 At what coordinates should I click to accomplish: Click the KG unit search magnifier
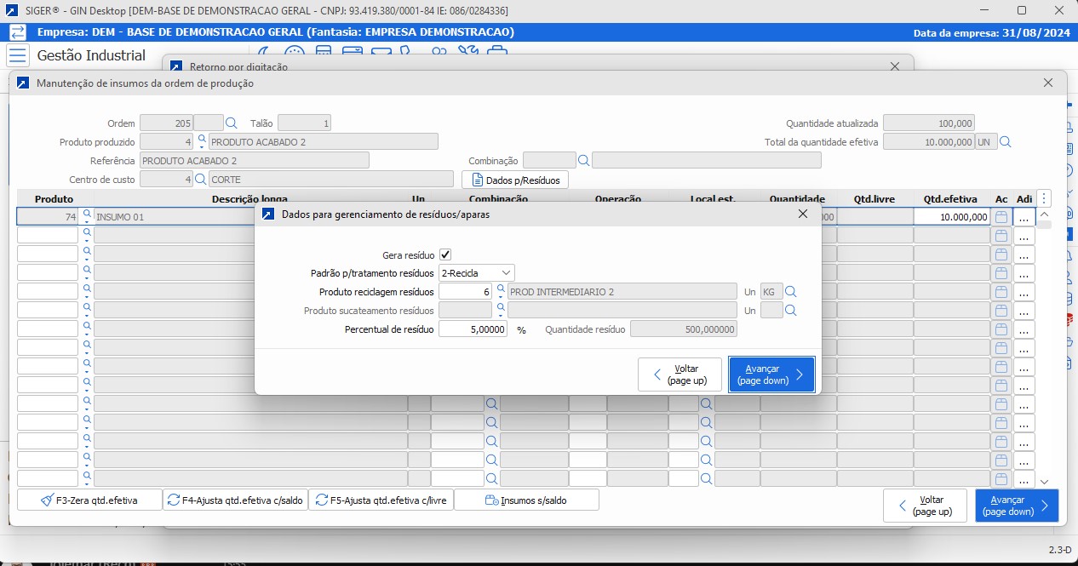click(x=791, y=292)
